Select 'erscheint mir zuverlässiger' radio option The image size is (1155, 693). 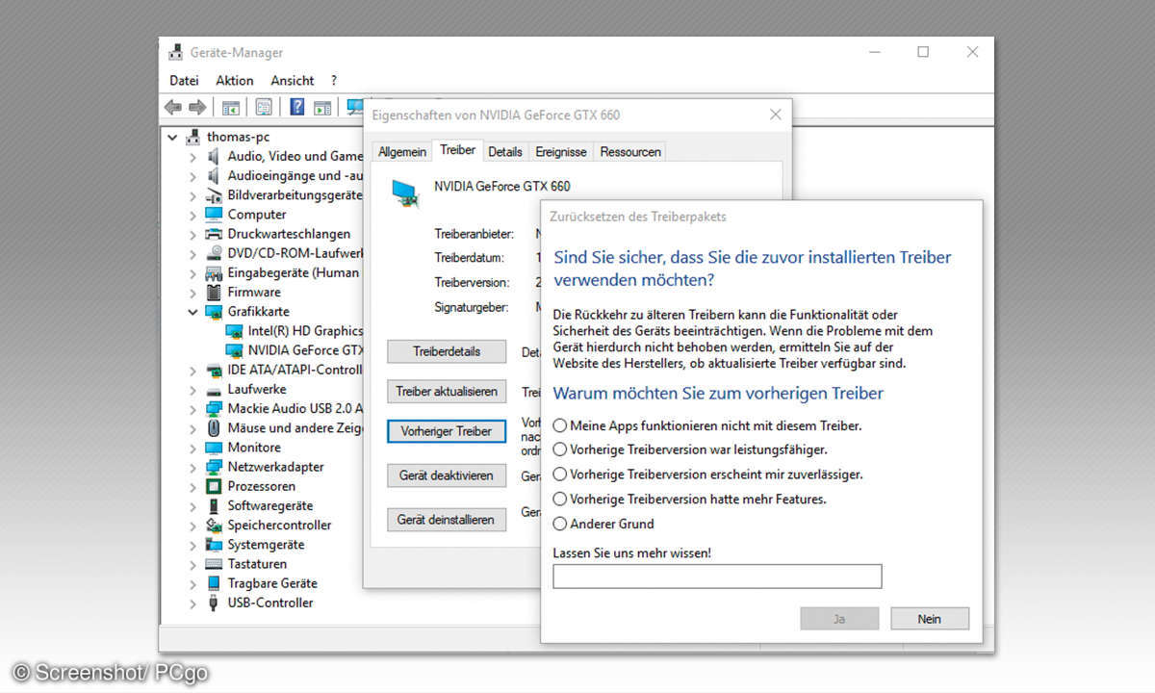pos(560,475)
